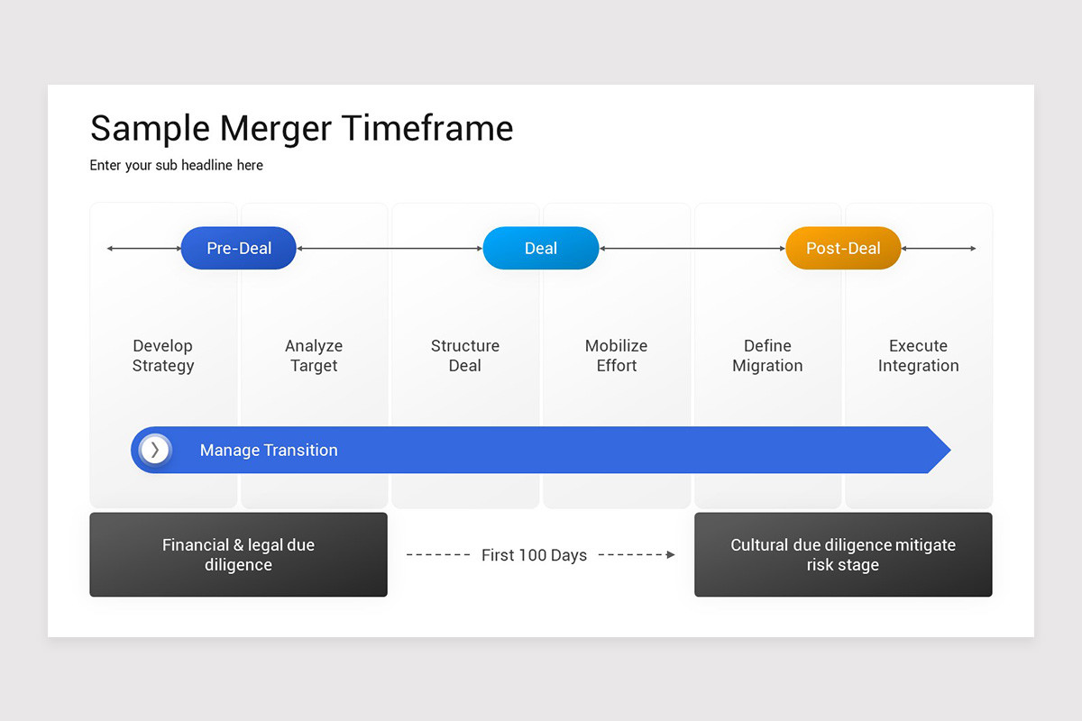Toggle the Deal stage pill
The image size is (1082, 721).
pyautogui.click(x=540, y=248)
